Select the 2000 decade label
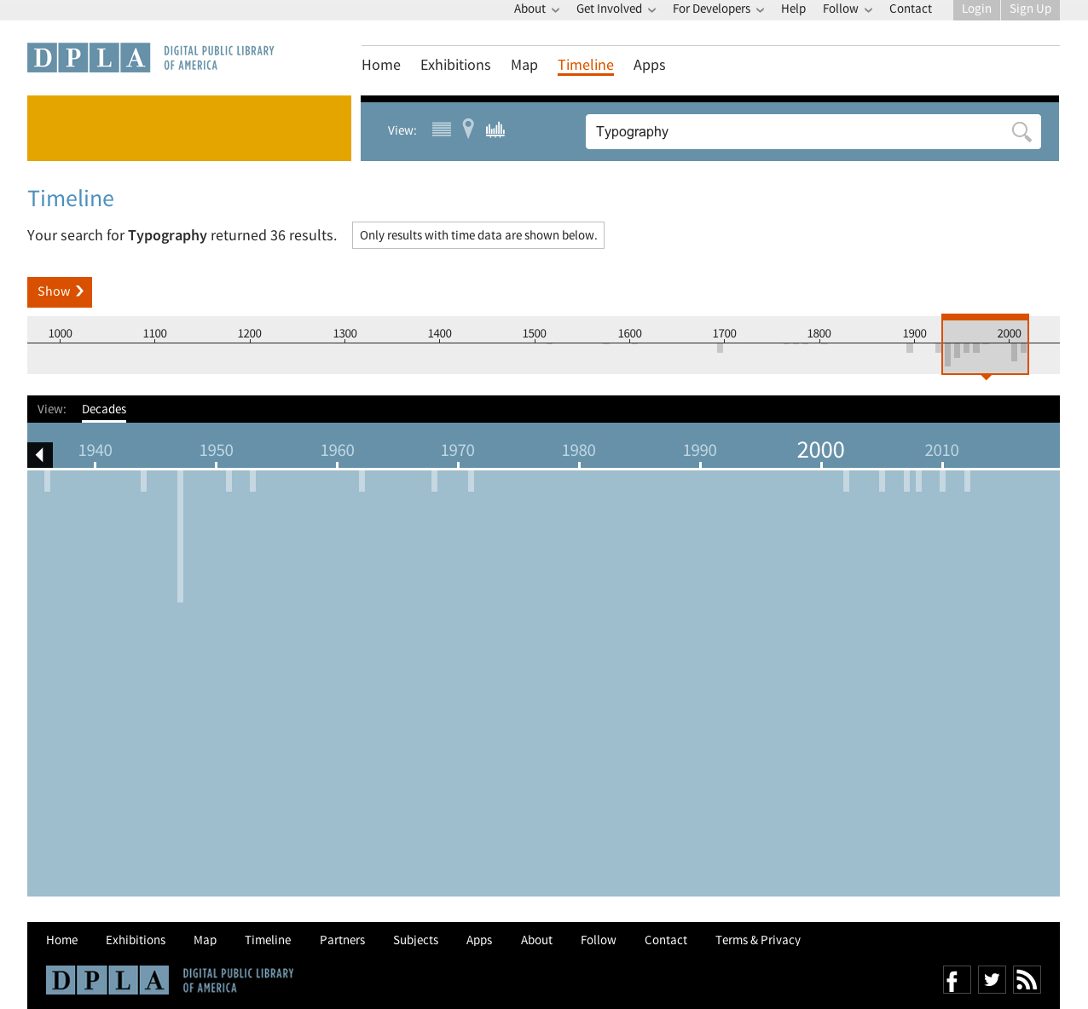 pyautogui.click(x=820, y=450)
